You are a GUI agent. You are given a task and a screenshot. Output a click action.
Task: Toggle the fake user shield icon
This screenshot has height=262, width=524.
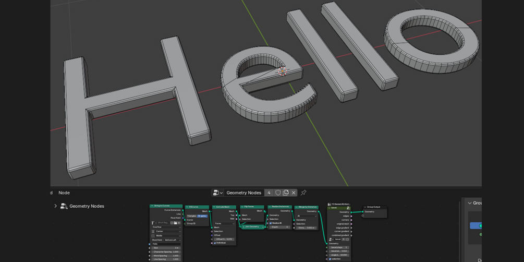278,193
